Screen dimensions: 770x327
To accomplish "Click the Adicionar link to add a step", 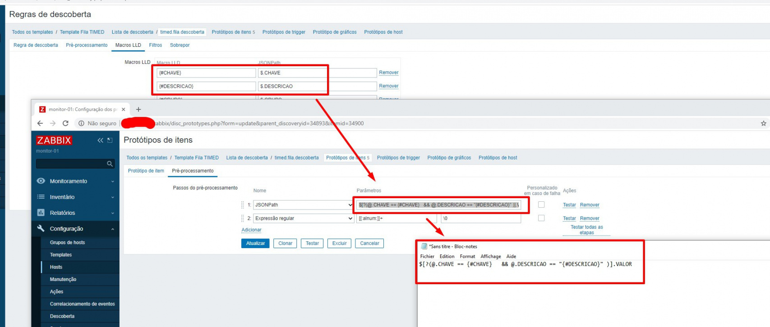I will pos(251,230).
